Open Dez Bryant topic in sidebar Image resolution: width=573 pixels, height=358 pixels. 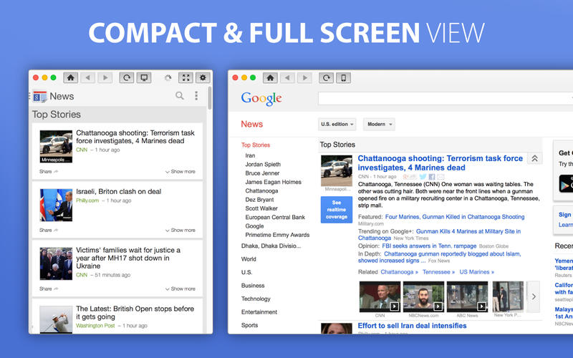pyautogui.click(x=259, y=200)
